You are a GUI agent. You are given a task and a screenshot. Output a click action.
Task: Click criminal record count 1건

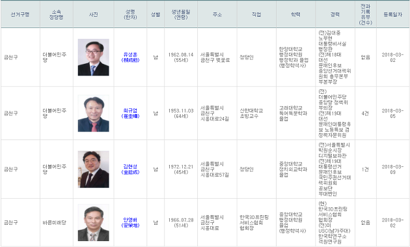[x=365, y=169]
